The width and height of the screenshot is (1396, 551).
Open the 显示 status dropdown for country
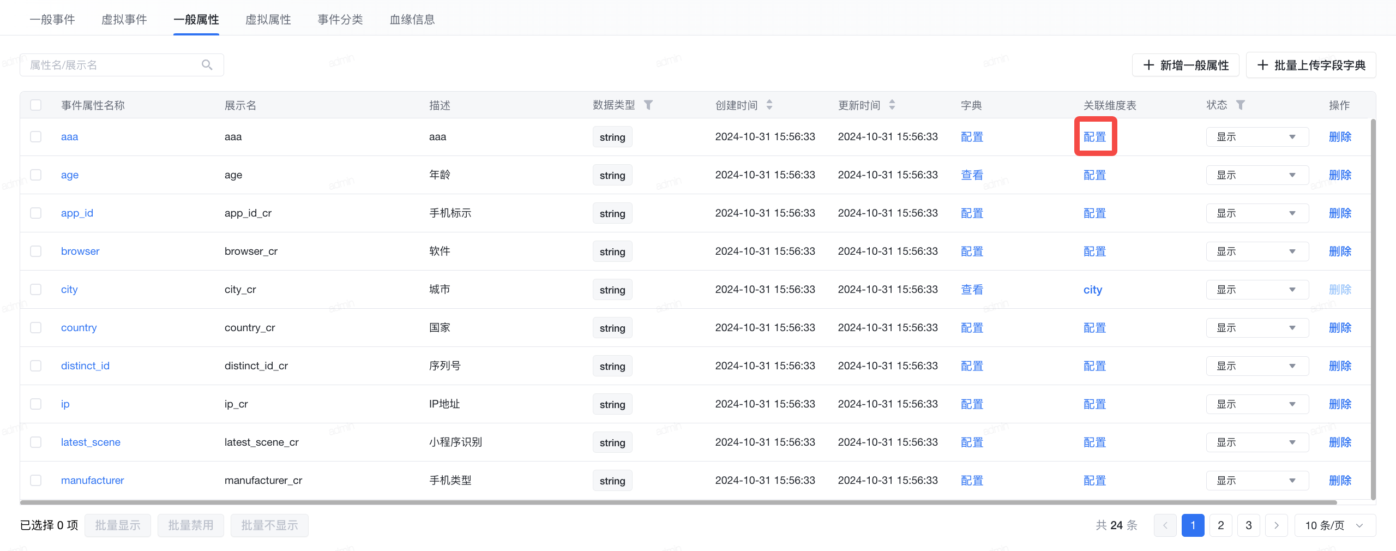(x=1257, y=328)
